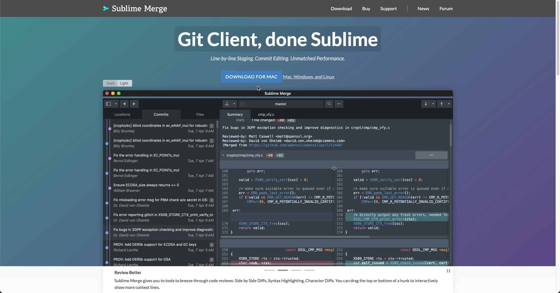
Task: Click the upper hunk context expander bar
Action: 334,164
